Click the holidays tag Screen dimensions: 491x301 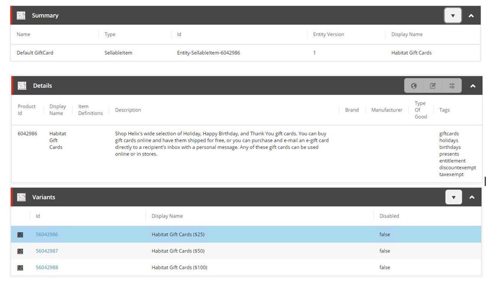pos(449,140)
